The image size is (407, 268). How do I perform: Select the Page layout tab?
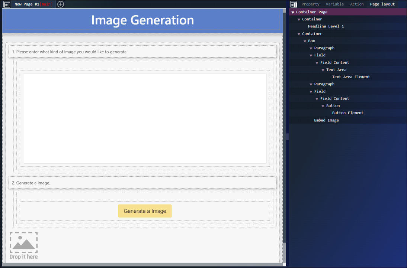[382, 4]
